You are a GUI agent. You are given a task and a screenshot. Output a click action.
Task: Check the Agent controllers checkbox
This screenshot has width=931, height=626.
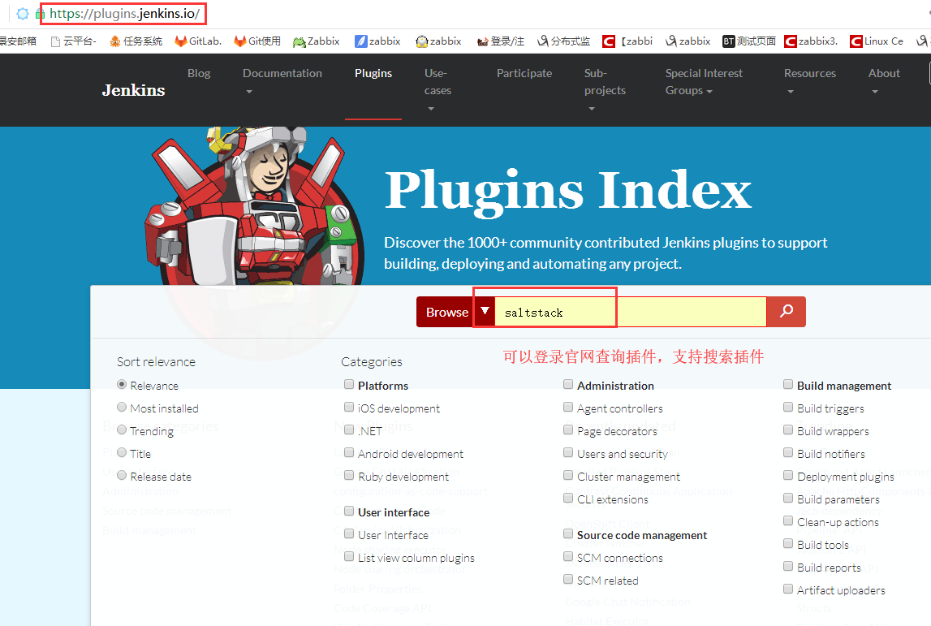click(568, 407)
